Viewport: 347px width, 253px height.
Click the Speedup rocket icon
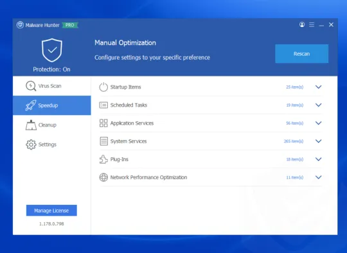click(x=31, y=105)
